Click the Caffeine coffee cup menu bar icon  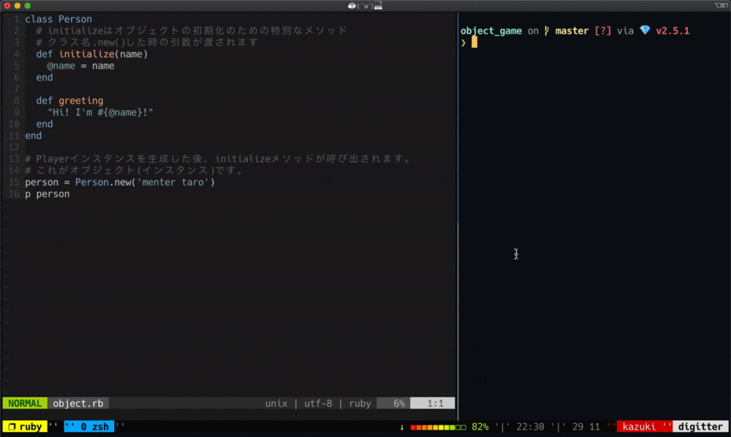coord(352,5)
